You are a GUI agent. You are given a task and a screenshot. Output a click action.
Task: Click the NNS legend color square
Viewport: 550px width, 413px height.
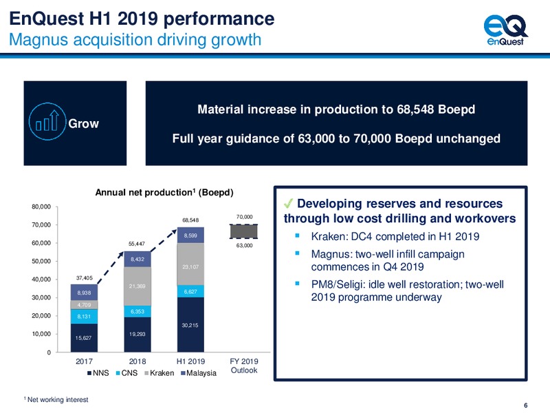click(89, 373)
